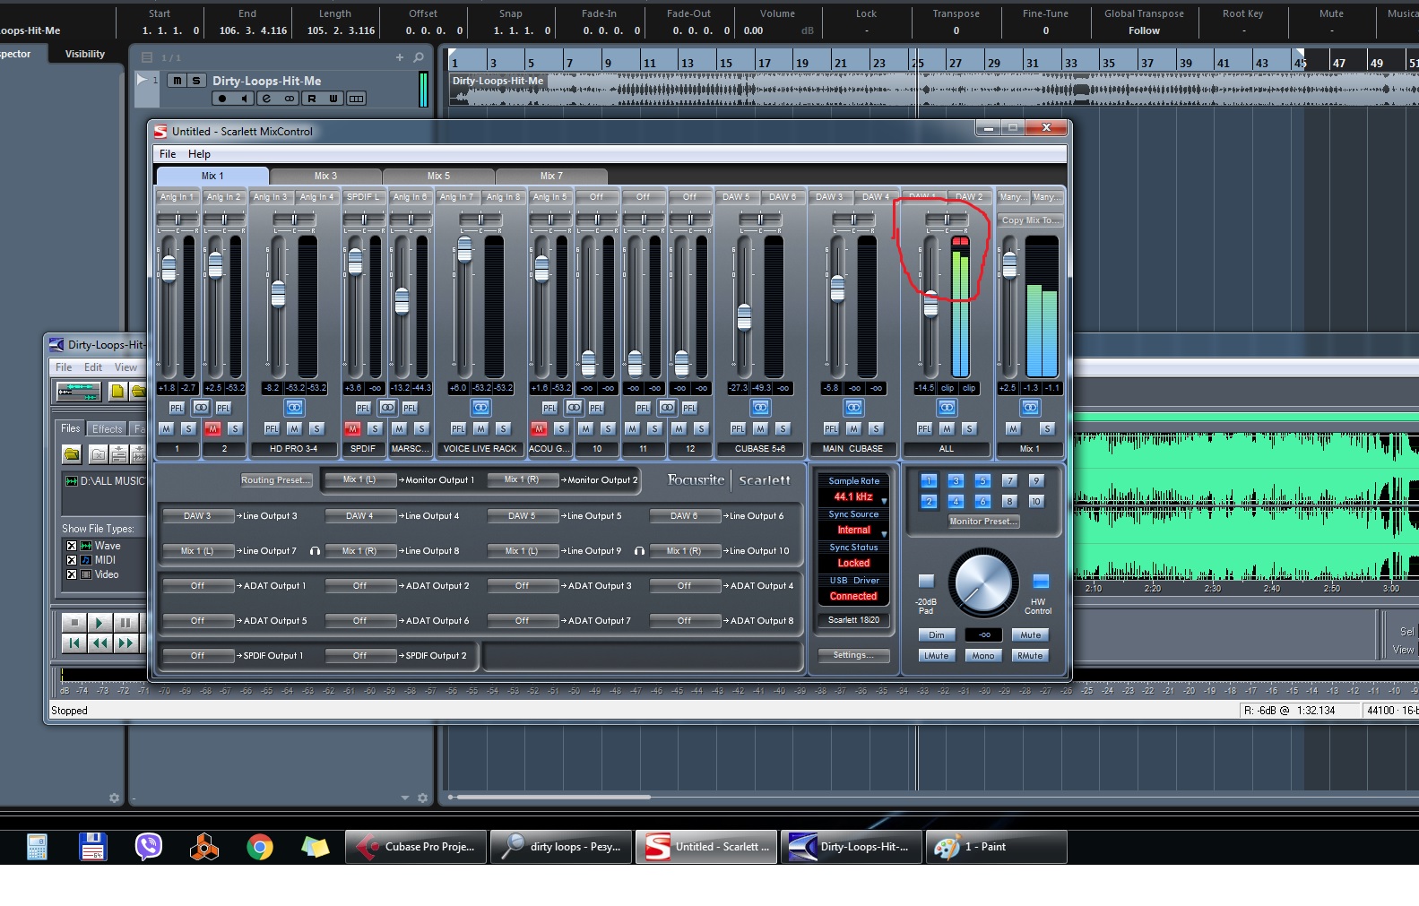
Task: Solo the HD PRO 3-4 channel
Action: coord(316,429)
